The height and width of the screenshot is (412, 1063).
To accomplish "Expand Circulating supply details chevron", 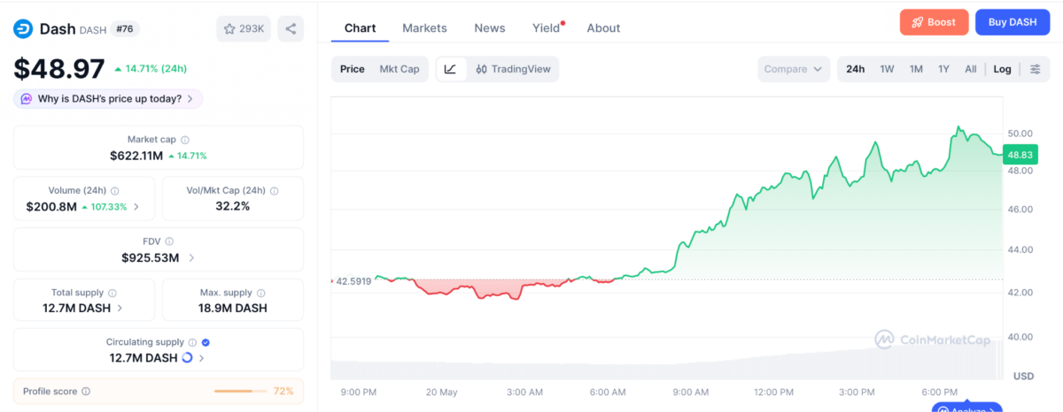I will click(202, 359).
